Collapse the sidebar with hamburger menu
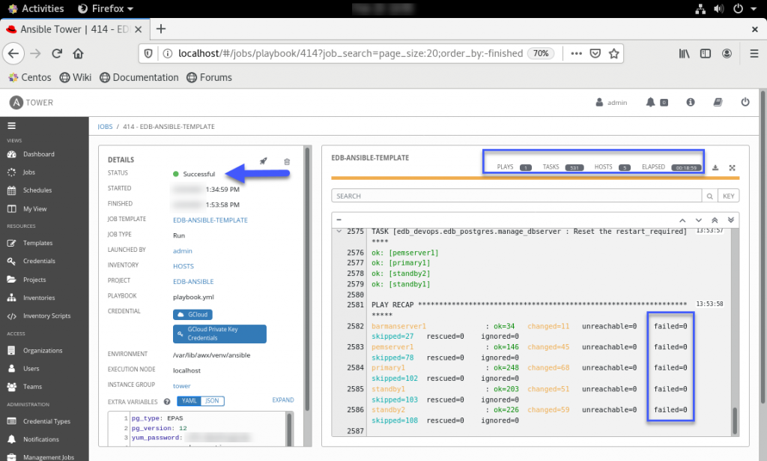This screenshot has width=767, height=461. click(x=11, y=125)
